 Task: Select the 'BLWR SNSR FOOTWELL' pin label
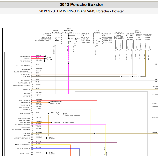22,72
